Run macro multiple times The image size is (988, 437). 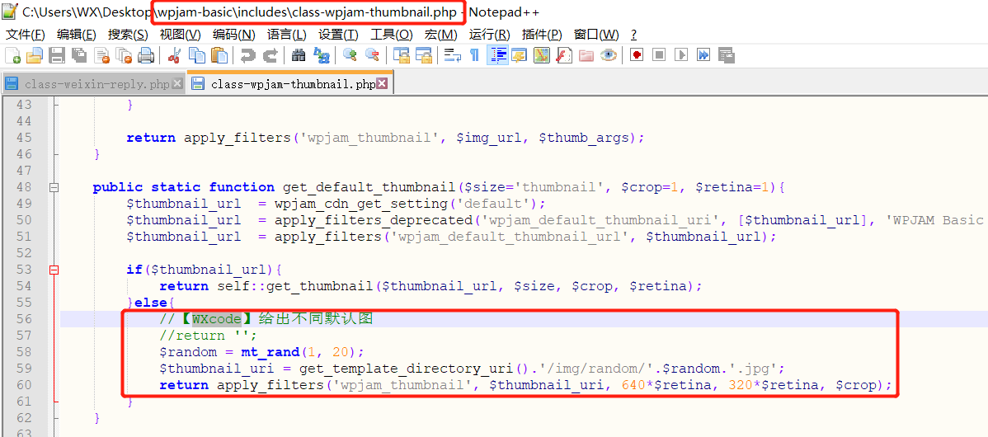703,55
